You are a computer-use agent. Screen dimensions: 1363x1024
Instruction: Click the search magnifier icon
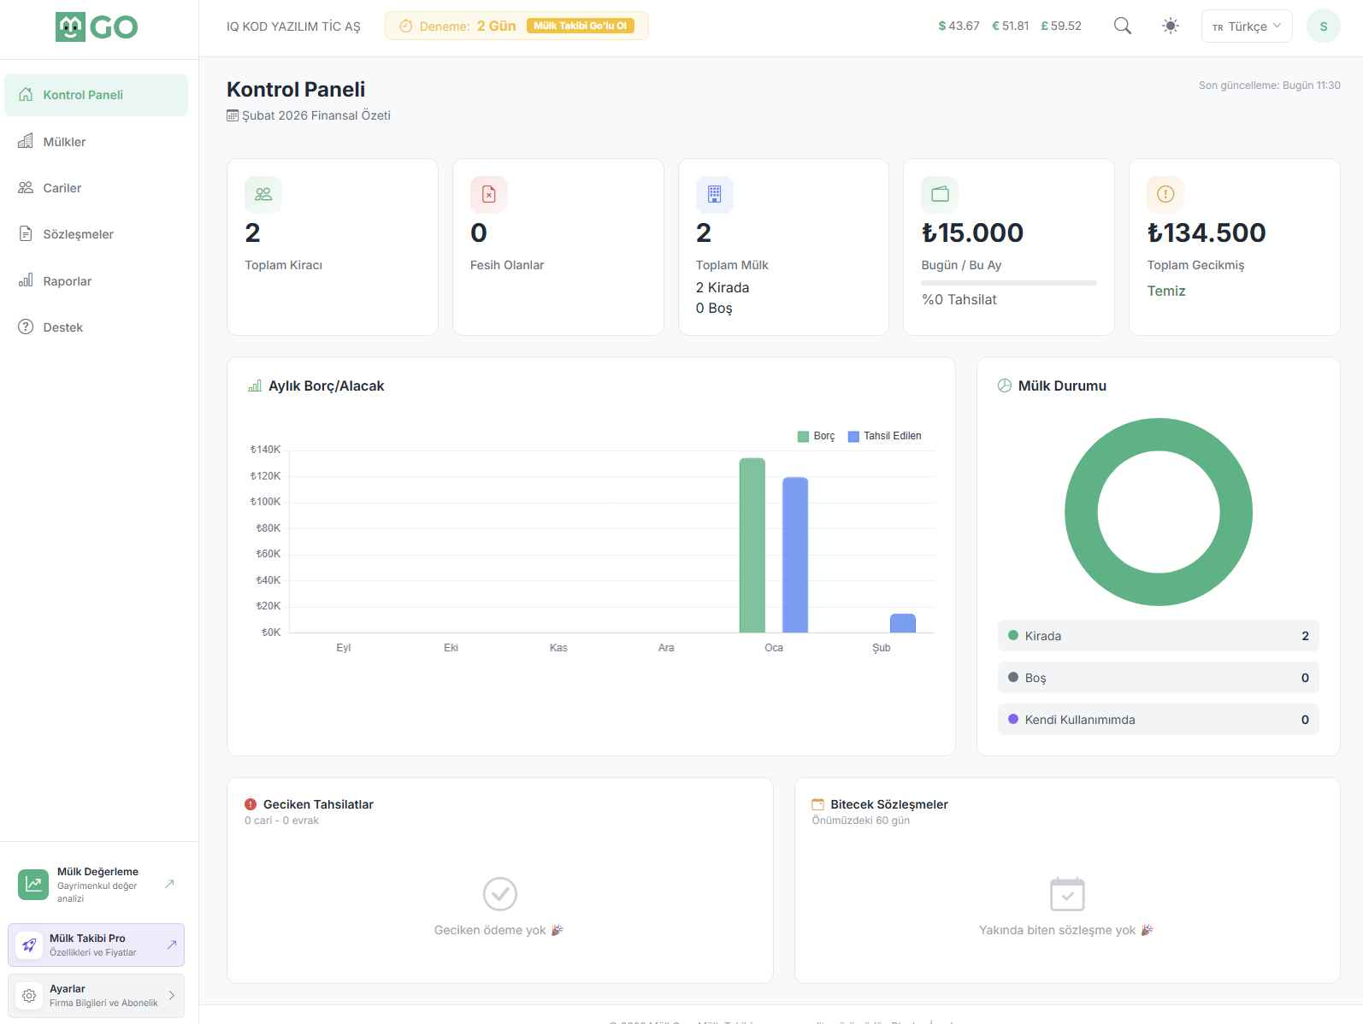(x=1122, y=26)
